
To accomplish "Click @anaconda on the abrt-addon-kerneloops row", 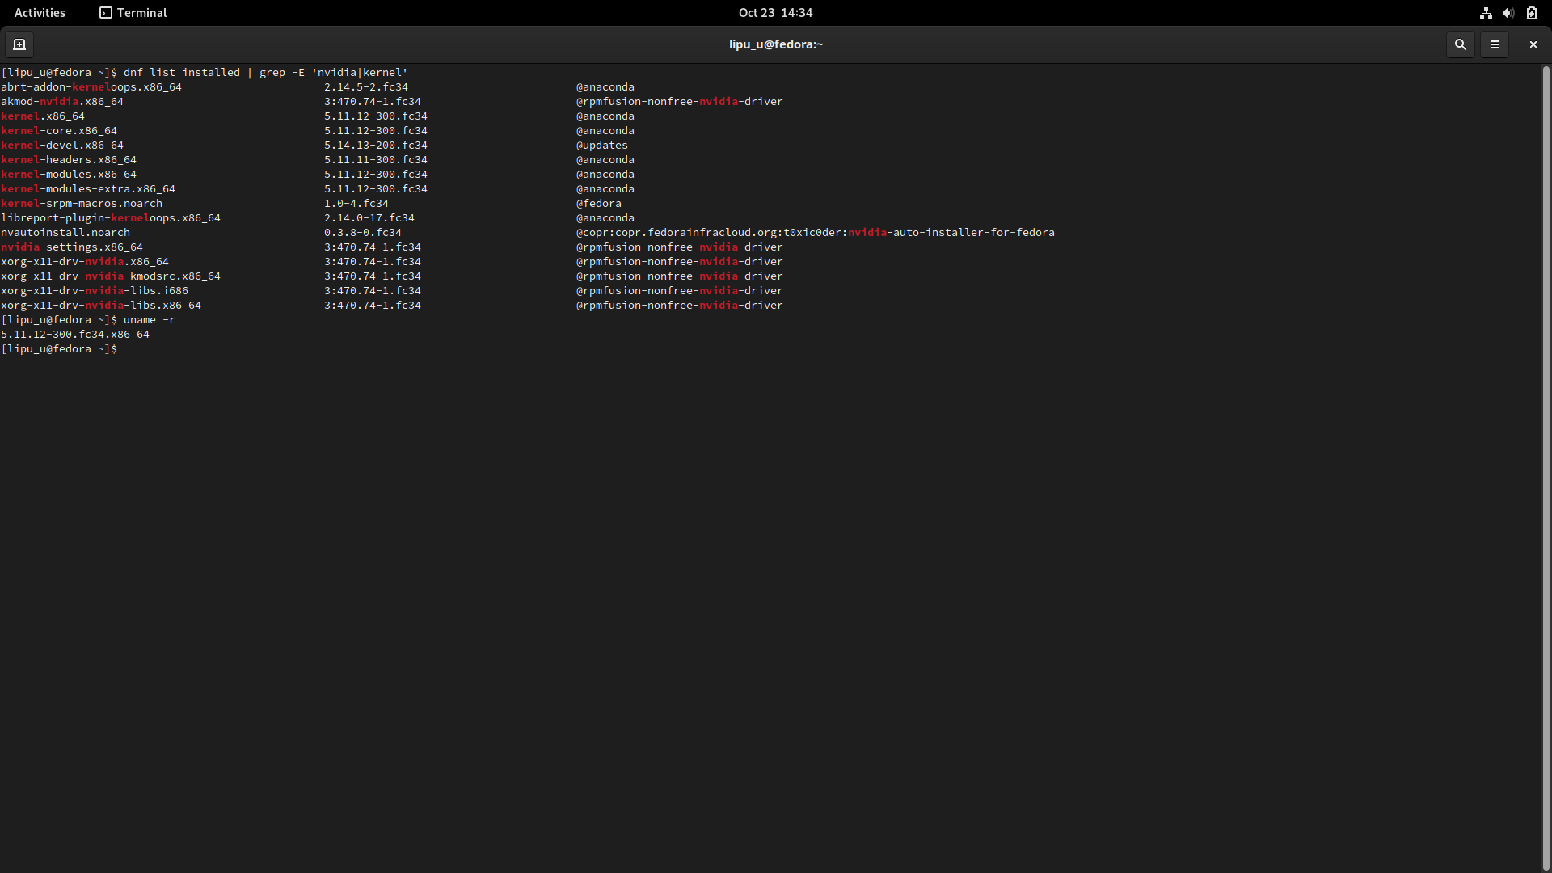I will (605, 87).
